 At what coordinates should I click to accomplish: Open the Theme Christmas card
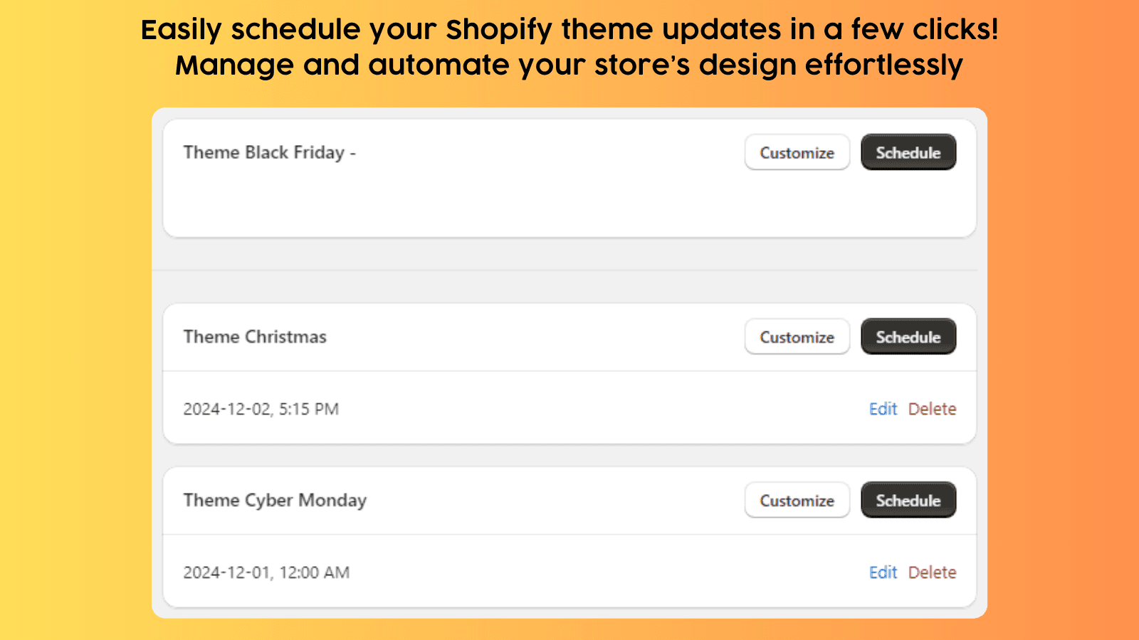coord(498,336)
